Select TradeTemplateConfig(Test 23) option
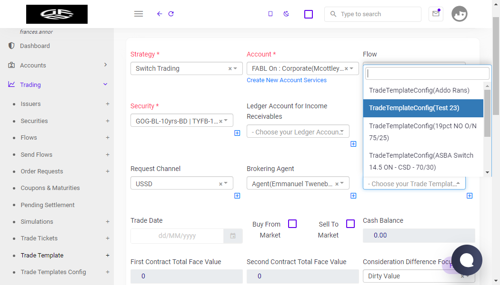500x285 pixels. coord(423,108)
